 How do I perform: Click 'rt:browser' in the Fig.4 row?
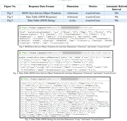[73, 17]
